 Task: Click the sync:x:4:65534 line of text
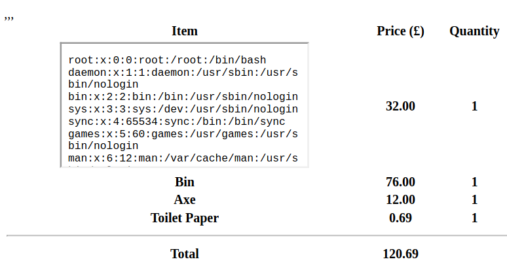[x=177, y=122]
